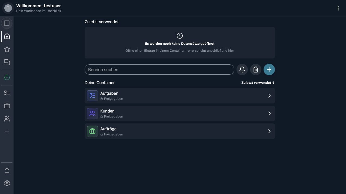Open favorites star icon in sidebar
The width and height of the screenshot is (346, 194).
(x=7, y=49)
